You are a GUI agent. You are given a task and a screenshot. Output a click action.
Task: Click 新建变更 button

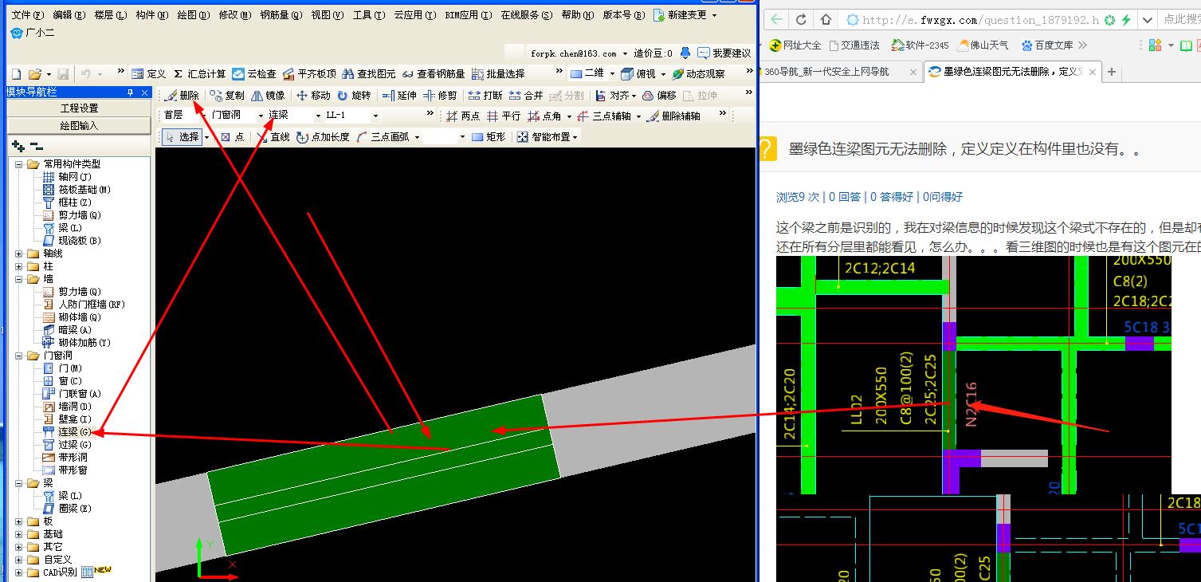[x=685, y=15]
